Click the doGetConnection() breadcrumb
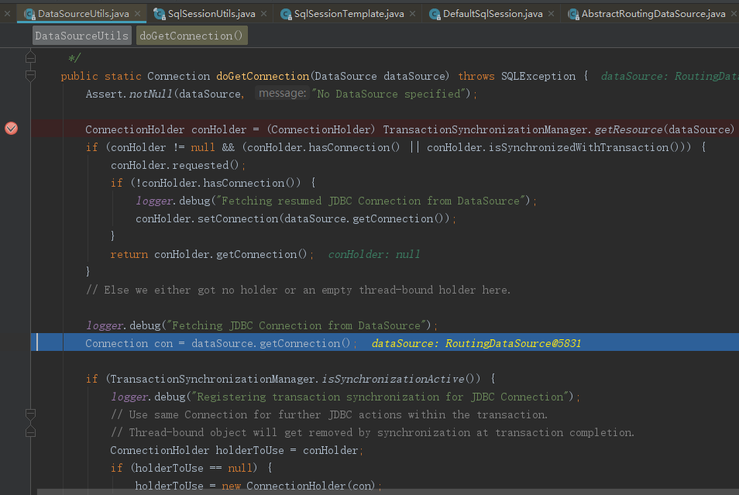Screen dimensions: 739x495 click(191, 36)
